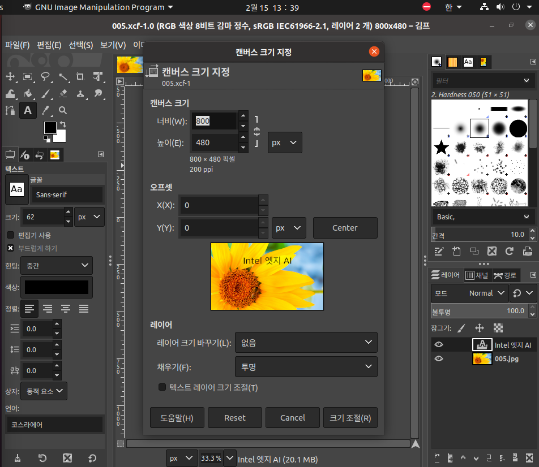Click the Cancel button
The width and height of the screenshot is (539, 467).
293,418
